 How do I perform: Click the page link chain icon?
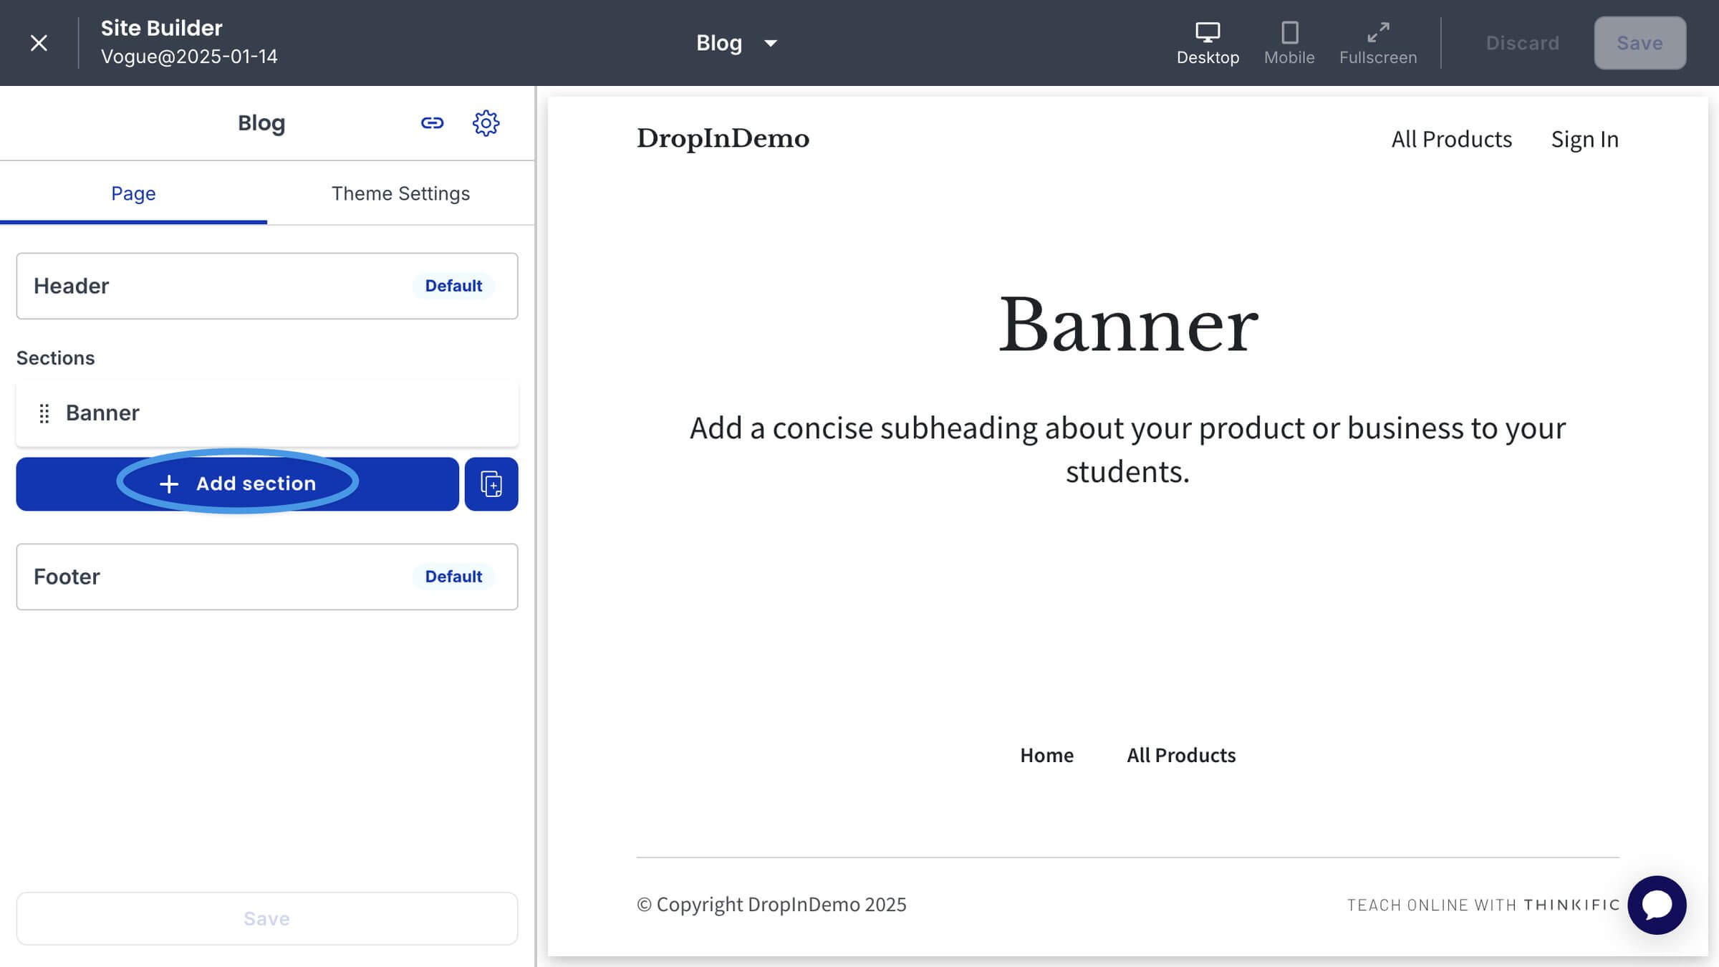click(432, 123)
